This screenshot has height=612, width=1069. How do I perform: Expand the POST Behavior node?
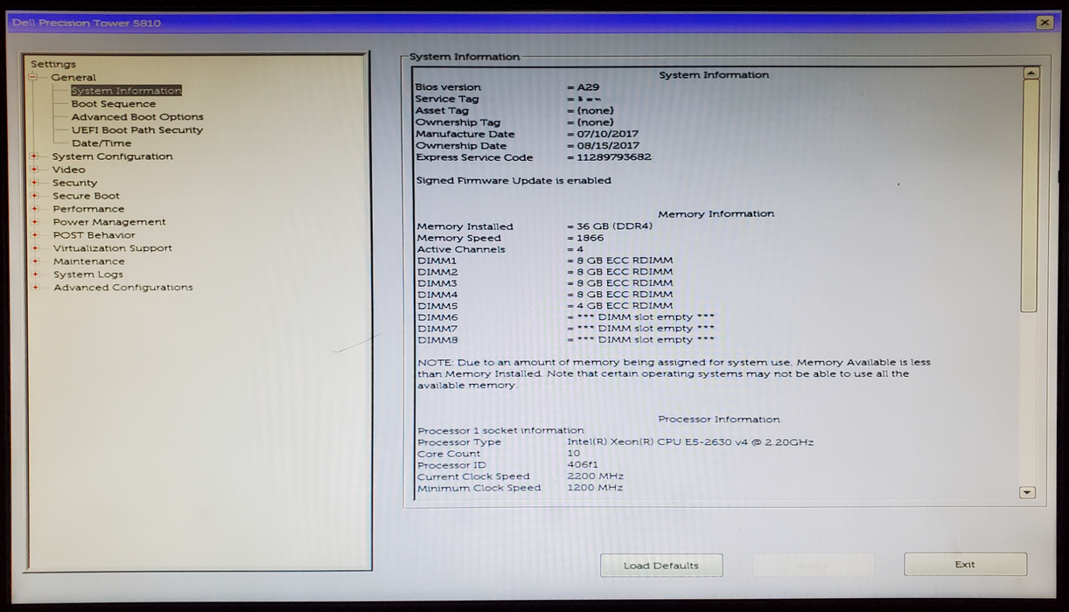[x=34, y=235]
